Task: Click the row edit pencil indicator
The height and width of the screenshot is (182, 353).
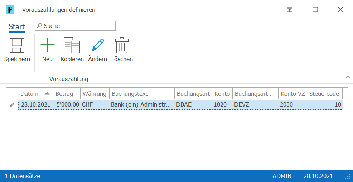Action: coord(12,105)
